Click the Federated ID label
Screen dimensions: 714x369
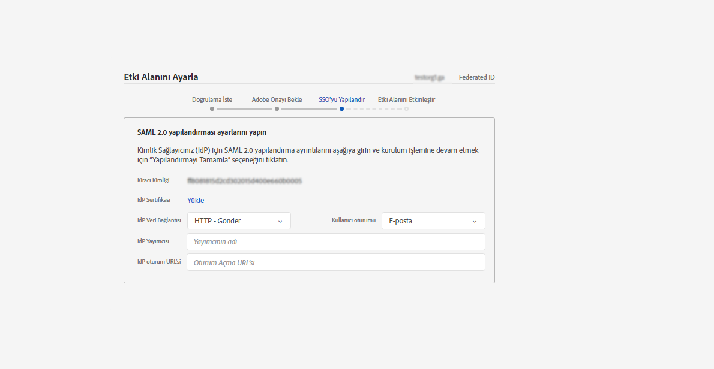476,77
